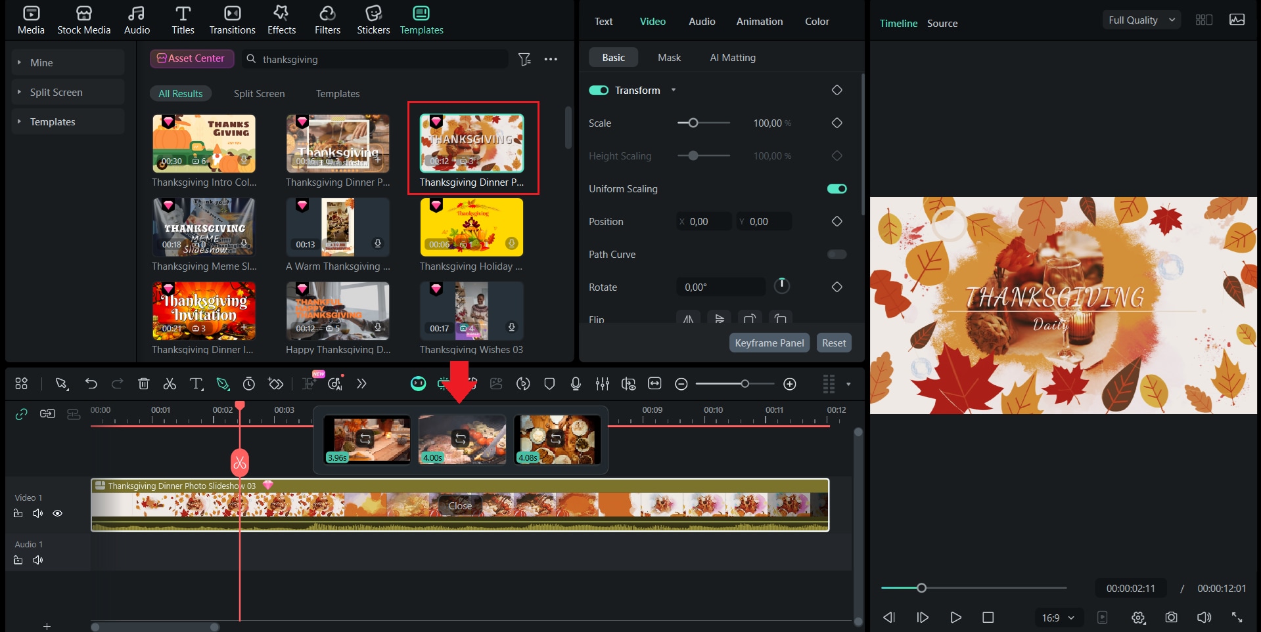
Task: Open the audio mixer icon in timeline toolbar
Action: (602, 384)
